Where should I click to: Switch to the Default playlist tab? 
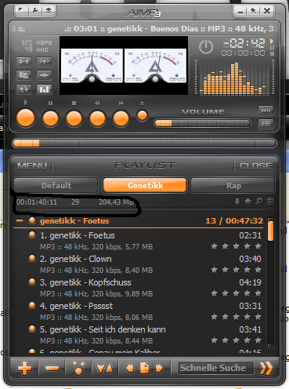(56, 185)
